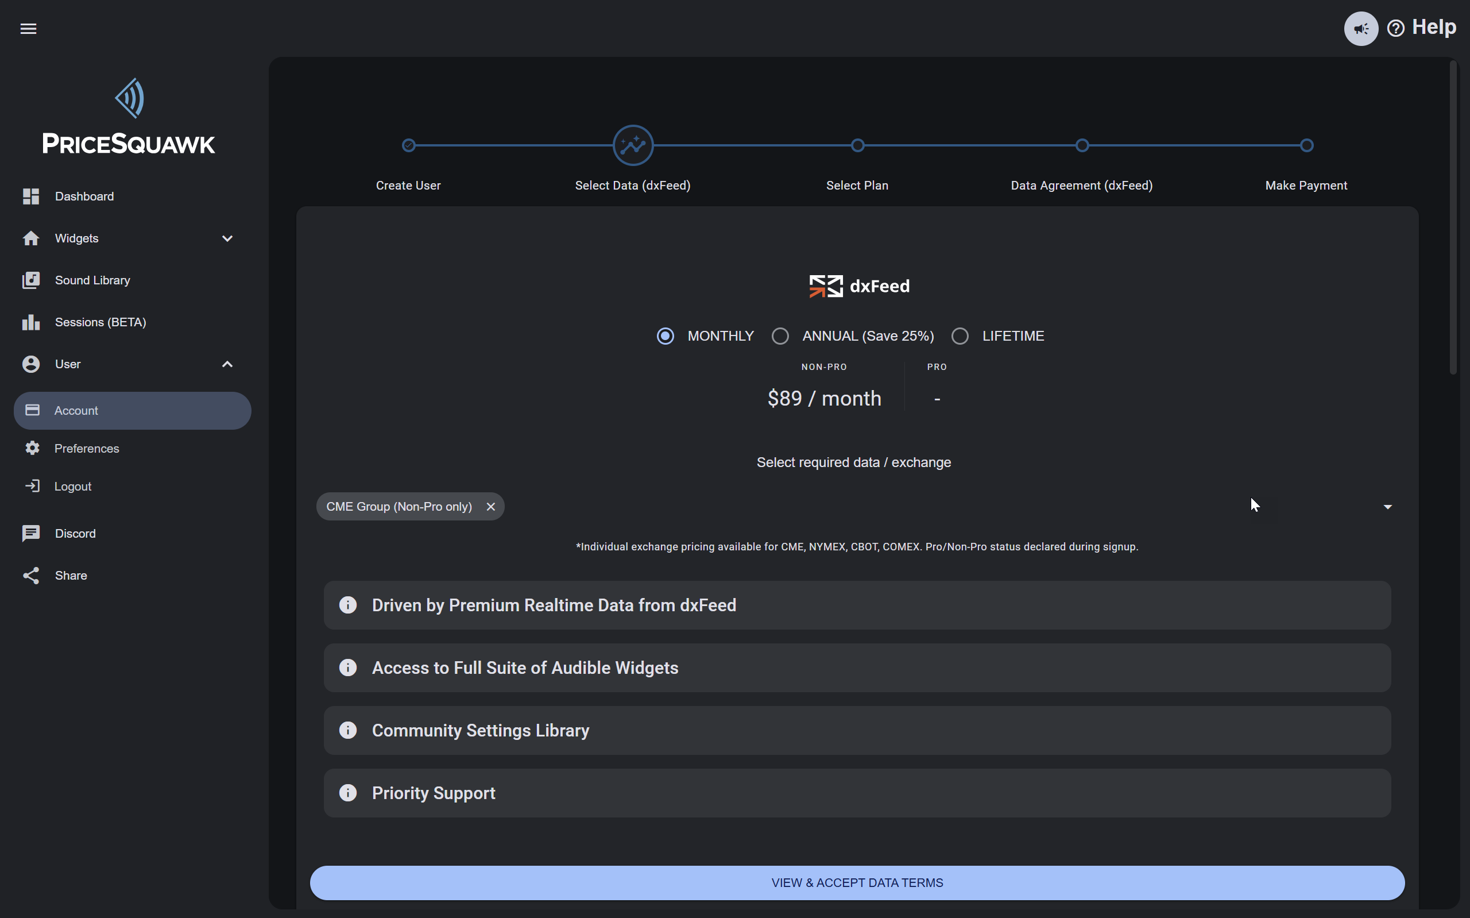1470x918 pixels.
Task: Select ANNUAL (Save 25%) radio option
Action: coord(780,335)
